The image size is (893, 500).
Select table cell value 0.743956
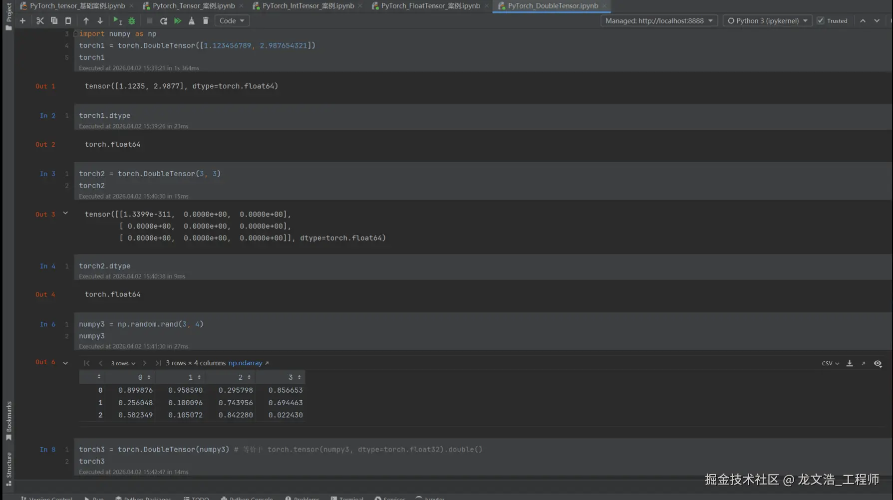236,403
